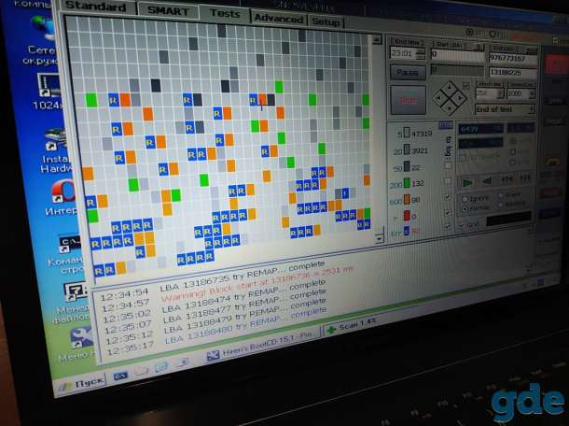Click the green play arrow button
Screen dimensions: 569x426
[467, 183]
